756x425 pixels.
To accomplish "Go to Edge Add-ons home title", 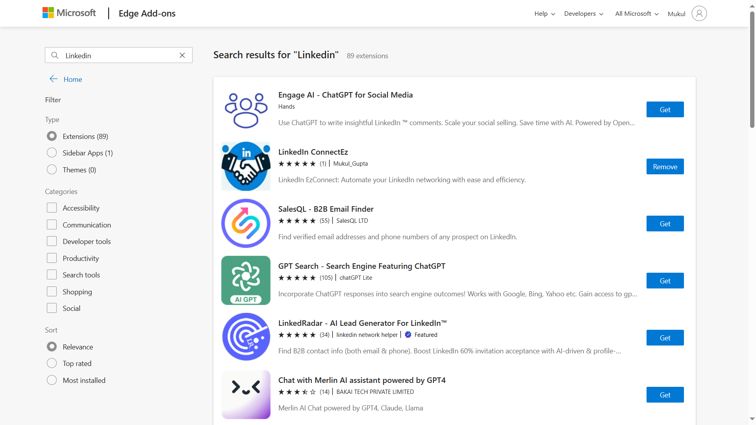I will click(147, 13).
